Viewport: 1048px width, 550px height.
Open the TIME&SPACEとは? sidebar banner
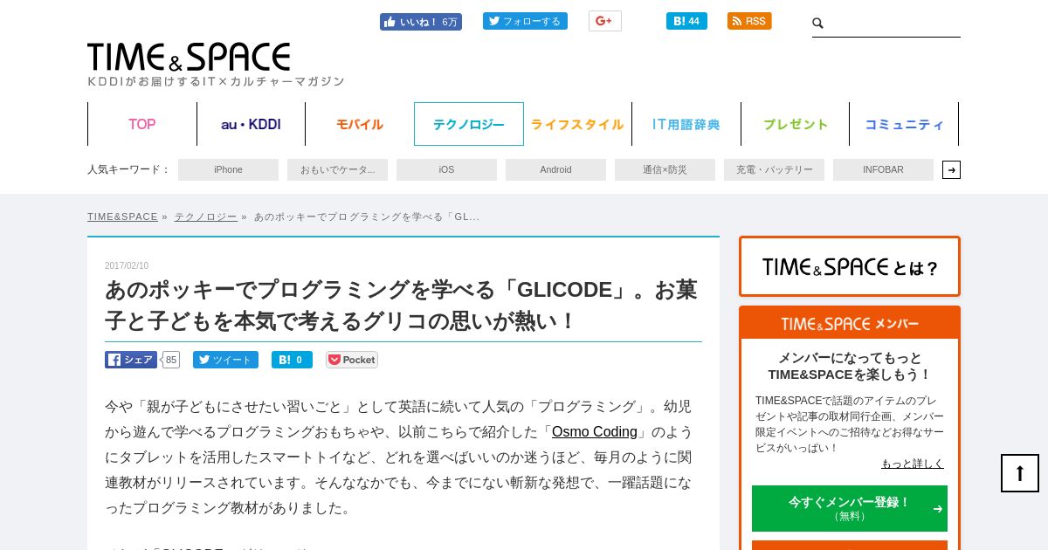850,266
